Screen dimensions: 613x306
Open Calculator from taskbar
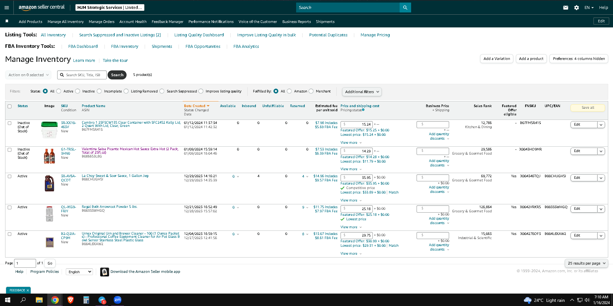[86, 300]
